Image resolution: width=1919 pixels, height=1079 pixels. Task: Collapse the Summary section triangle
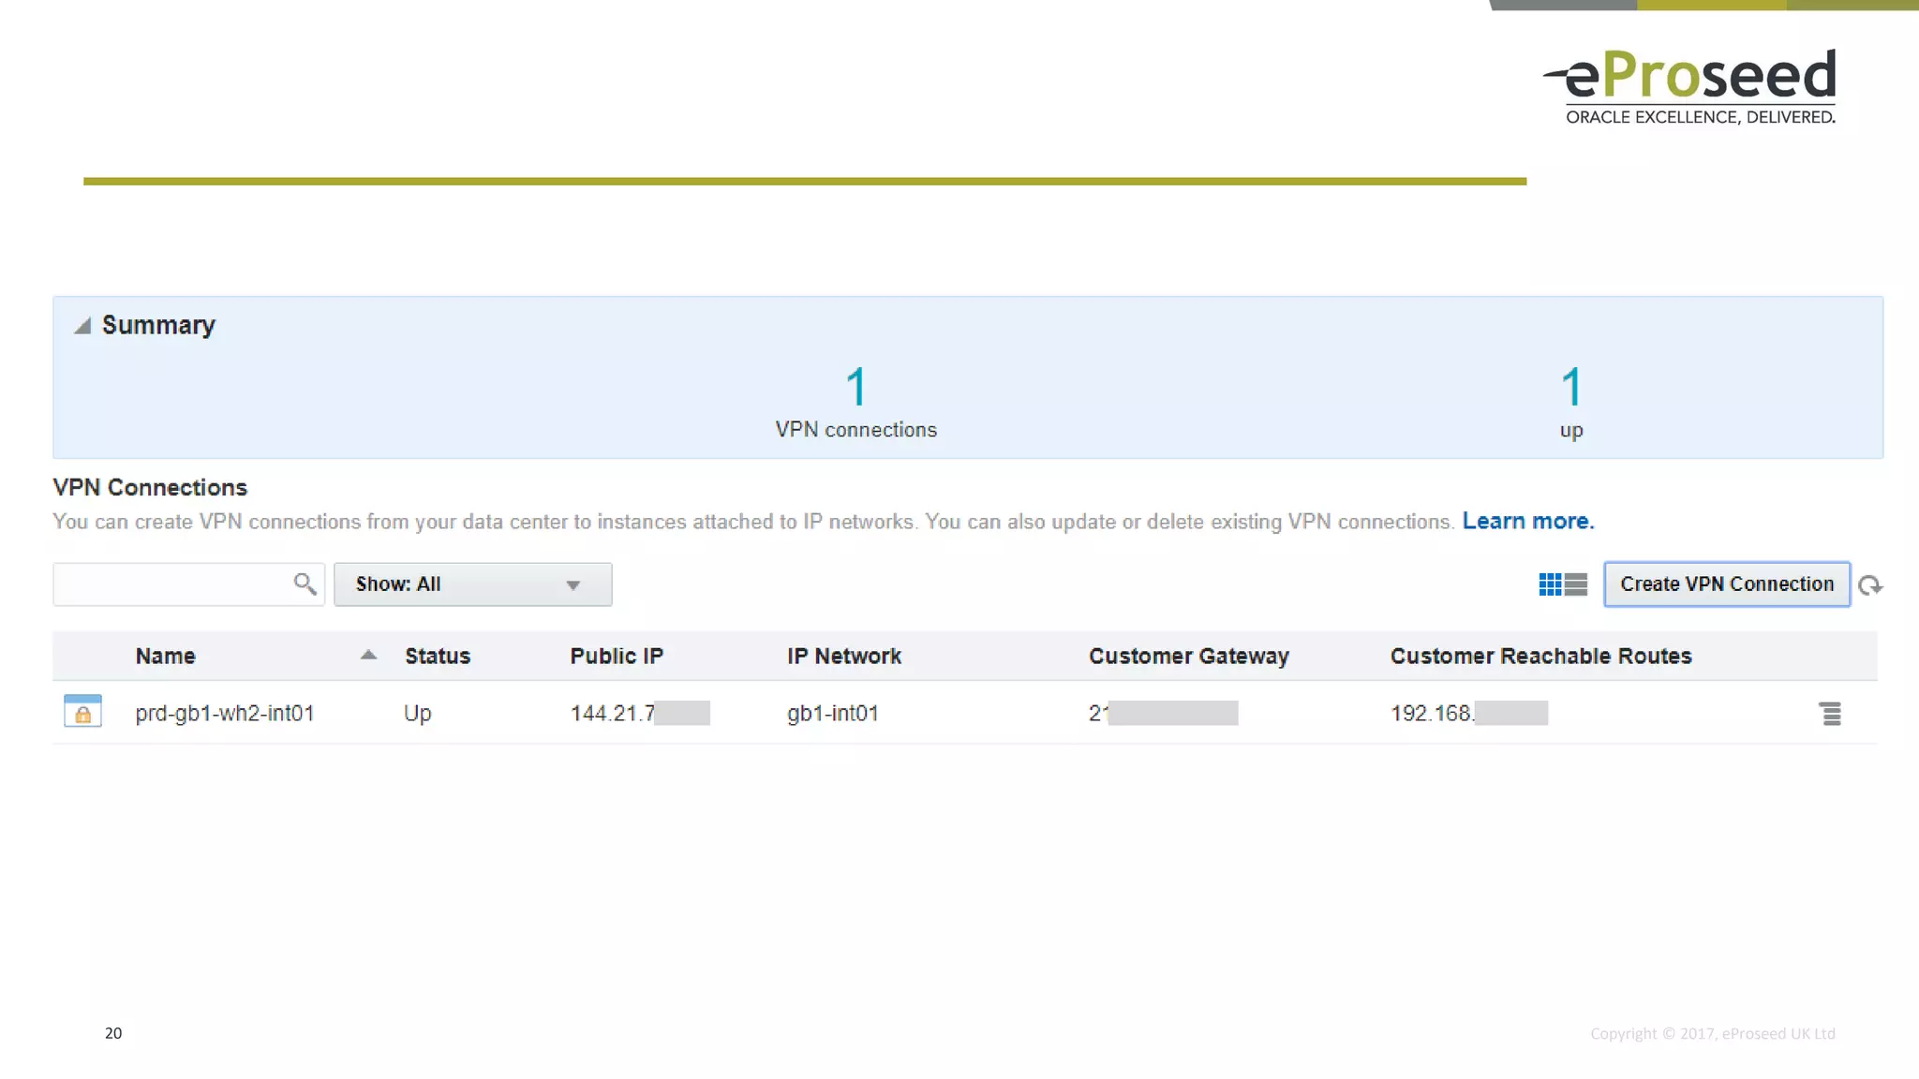[x=82, y=326]
